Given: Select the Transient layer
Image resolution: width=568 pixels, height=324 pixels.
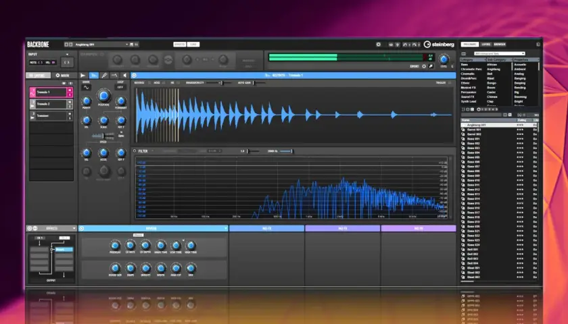Looking at the screenshot, I should pyautogui.click(x=51, y=115).
